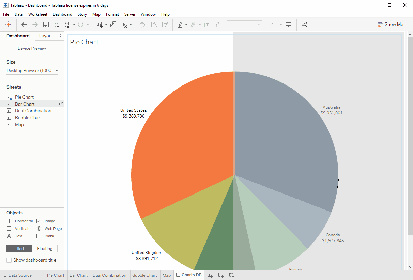Open the New Worksheet dropdown arrow
413x280 pixels.
106,25
